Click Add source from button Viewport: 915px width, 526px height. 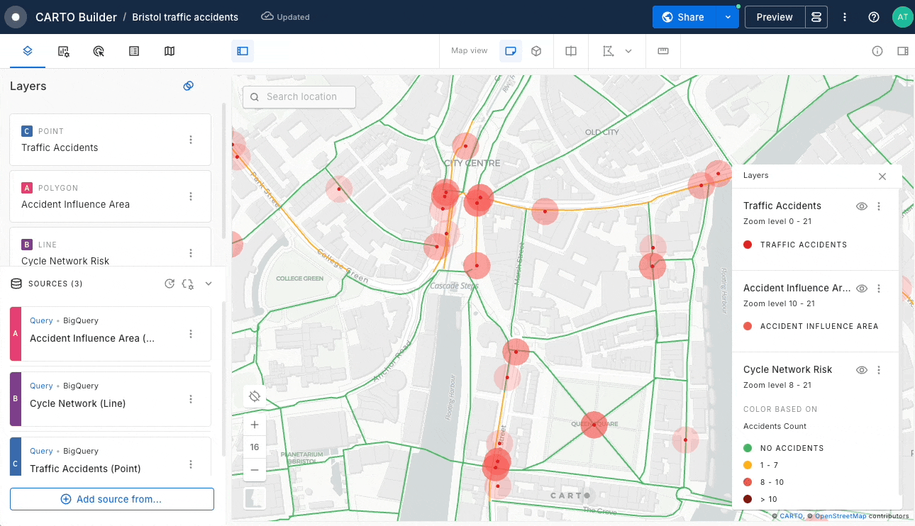click(112, 499)
